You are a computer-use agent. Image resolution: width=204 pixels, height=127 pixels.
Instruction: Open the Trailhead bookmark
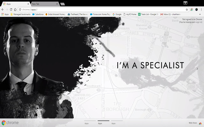click(78, 14)
